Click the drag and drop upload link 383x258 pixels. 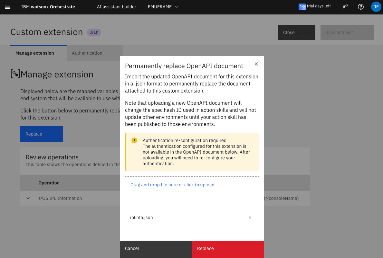tap(172, 185)
